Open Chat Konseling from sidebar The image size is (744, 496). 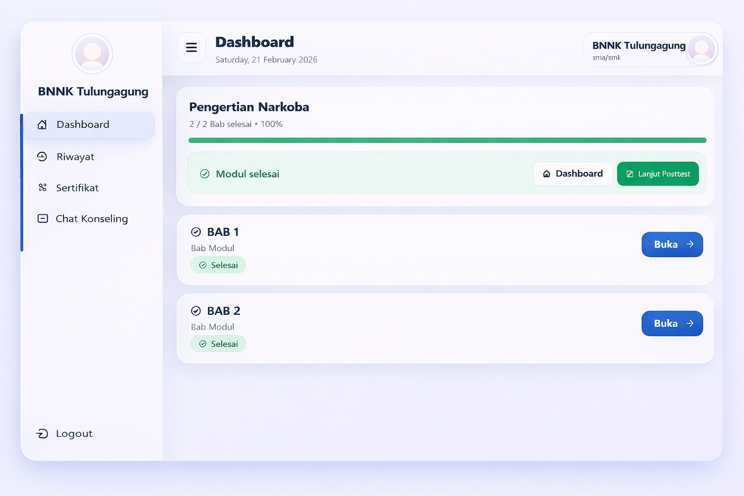pos(92,219)
